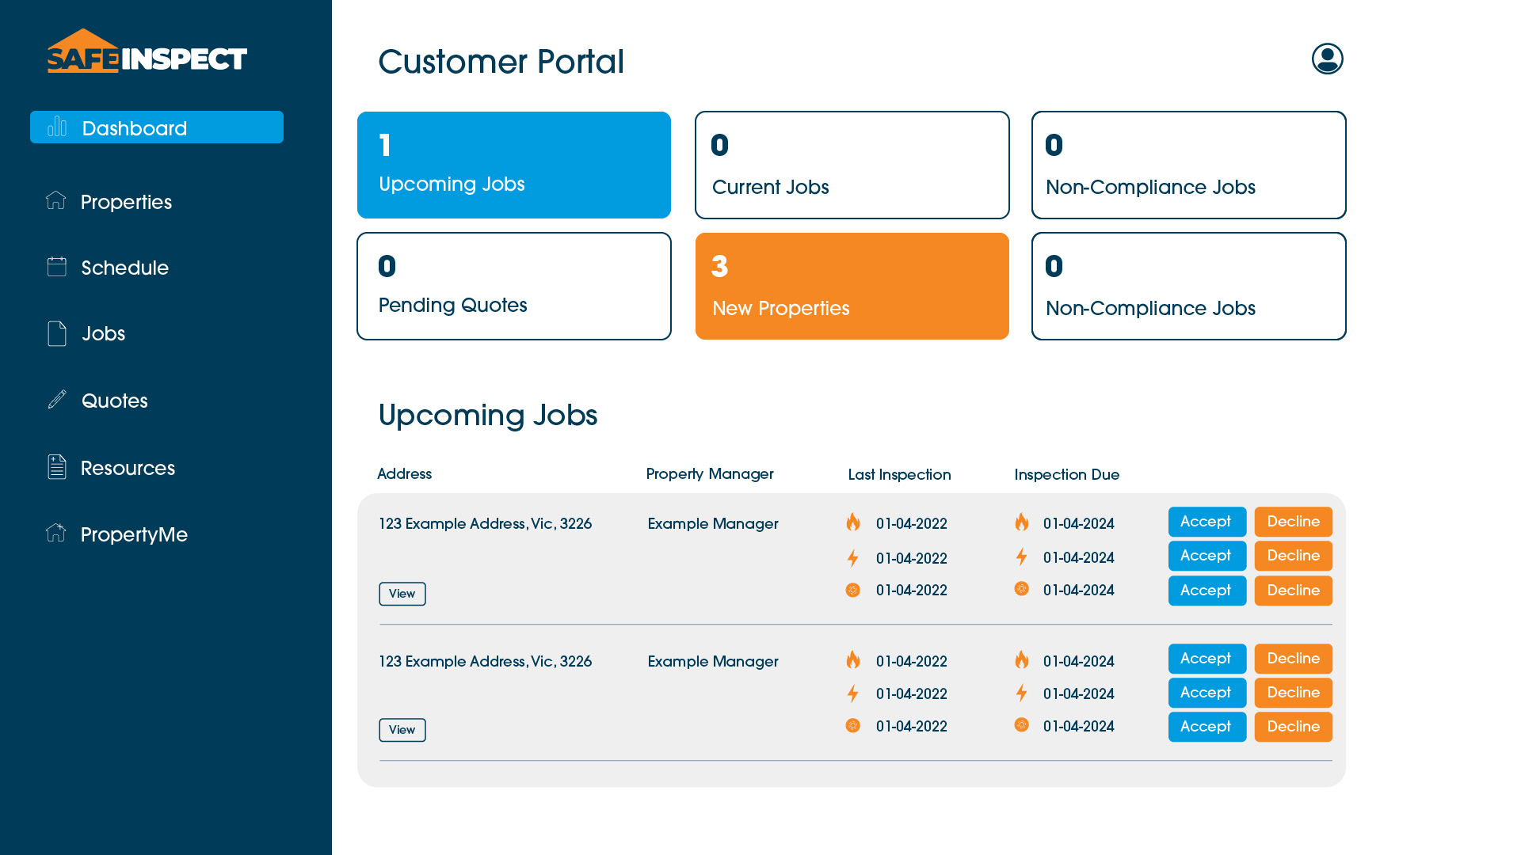Select the Pending Quotes card
The height and width of the screenshot is (855, 1521).
(x=513, y=286)
